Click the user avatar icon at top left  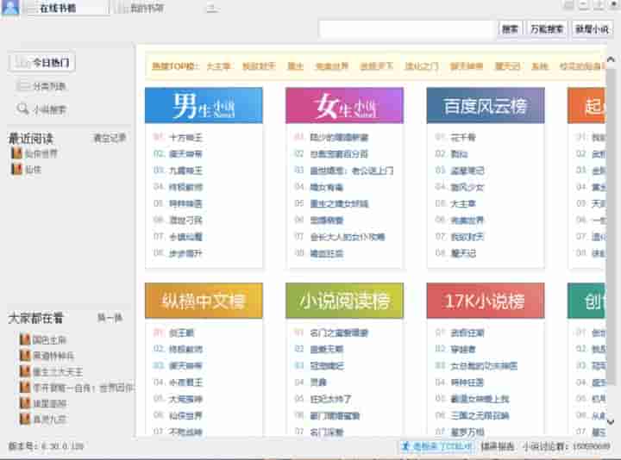[11, 8]
